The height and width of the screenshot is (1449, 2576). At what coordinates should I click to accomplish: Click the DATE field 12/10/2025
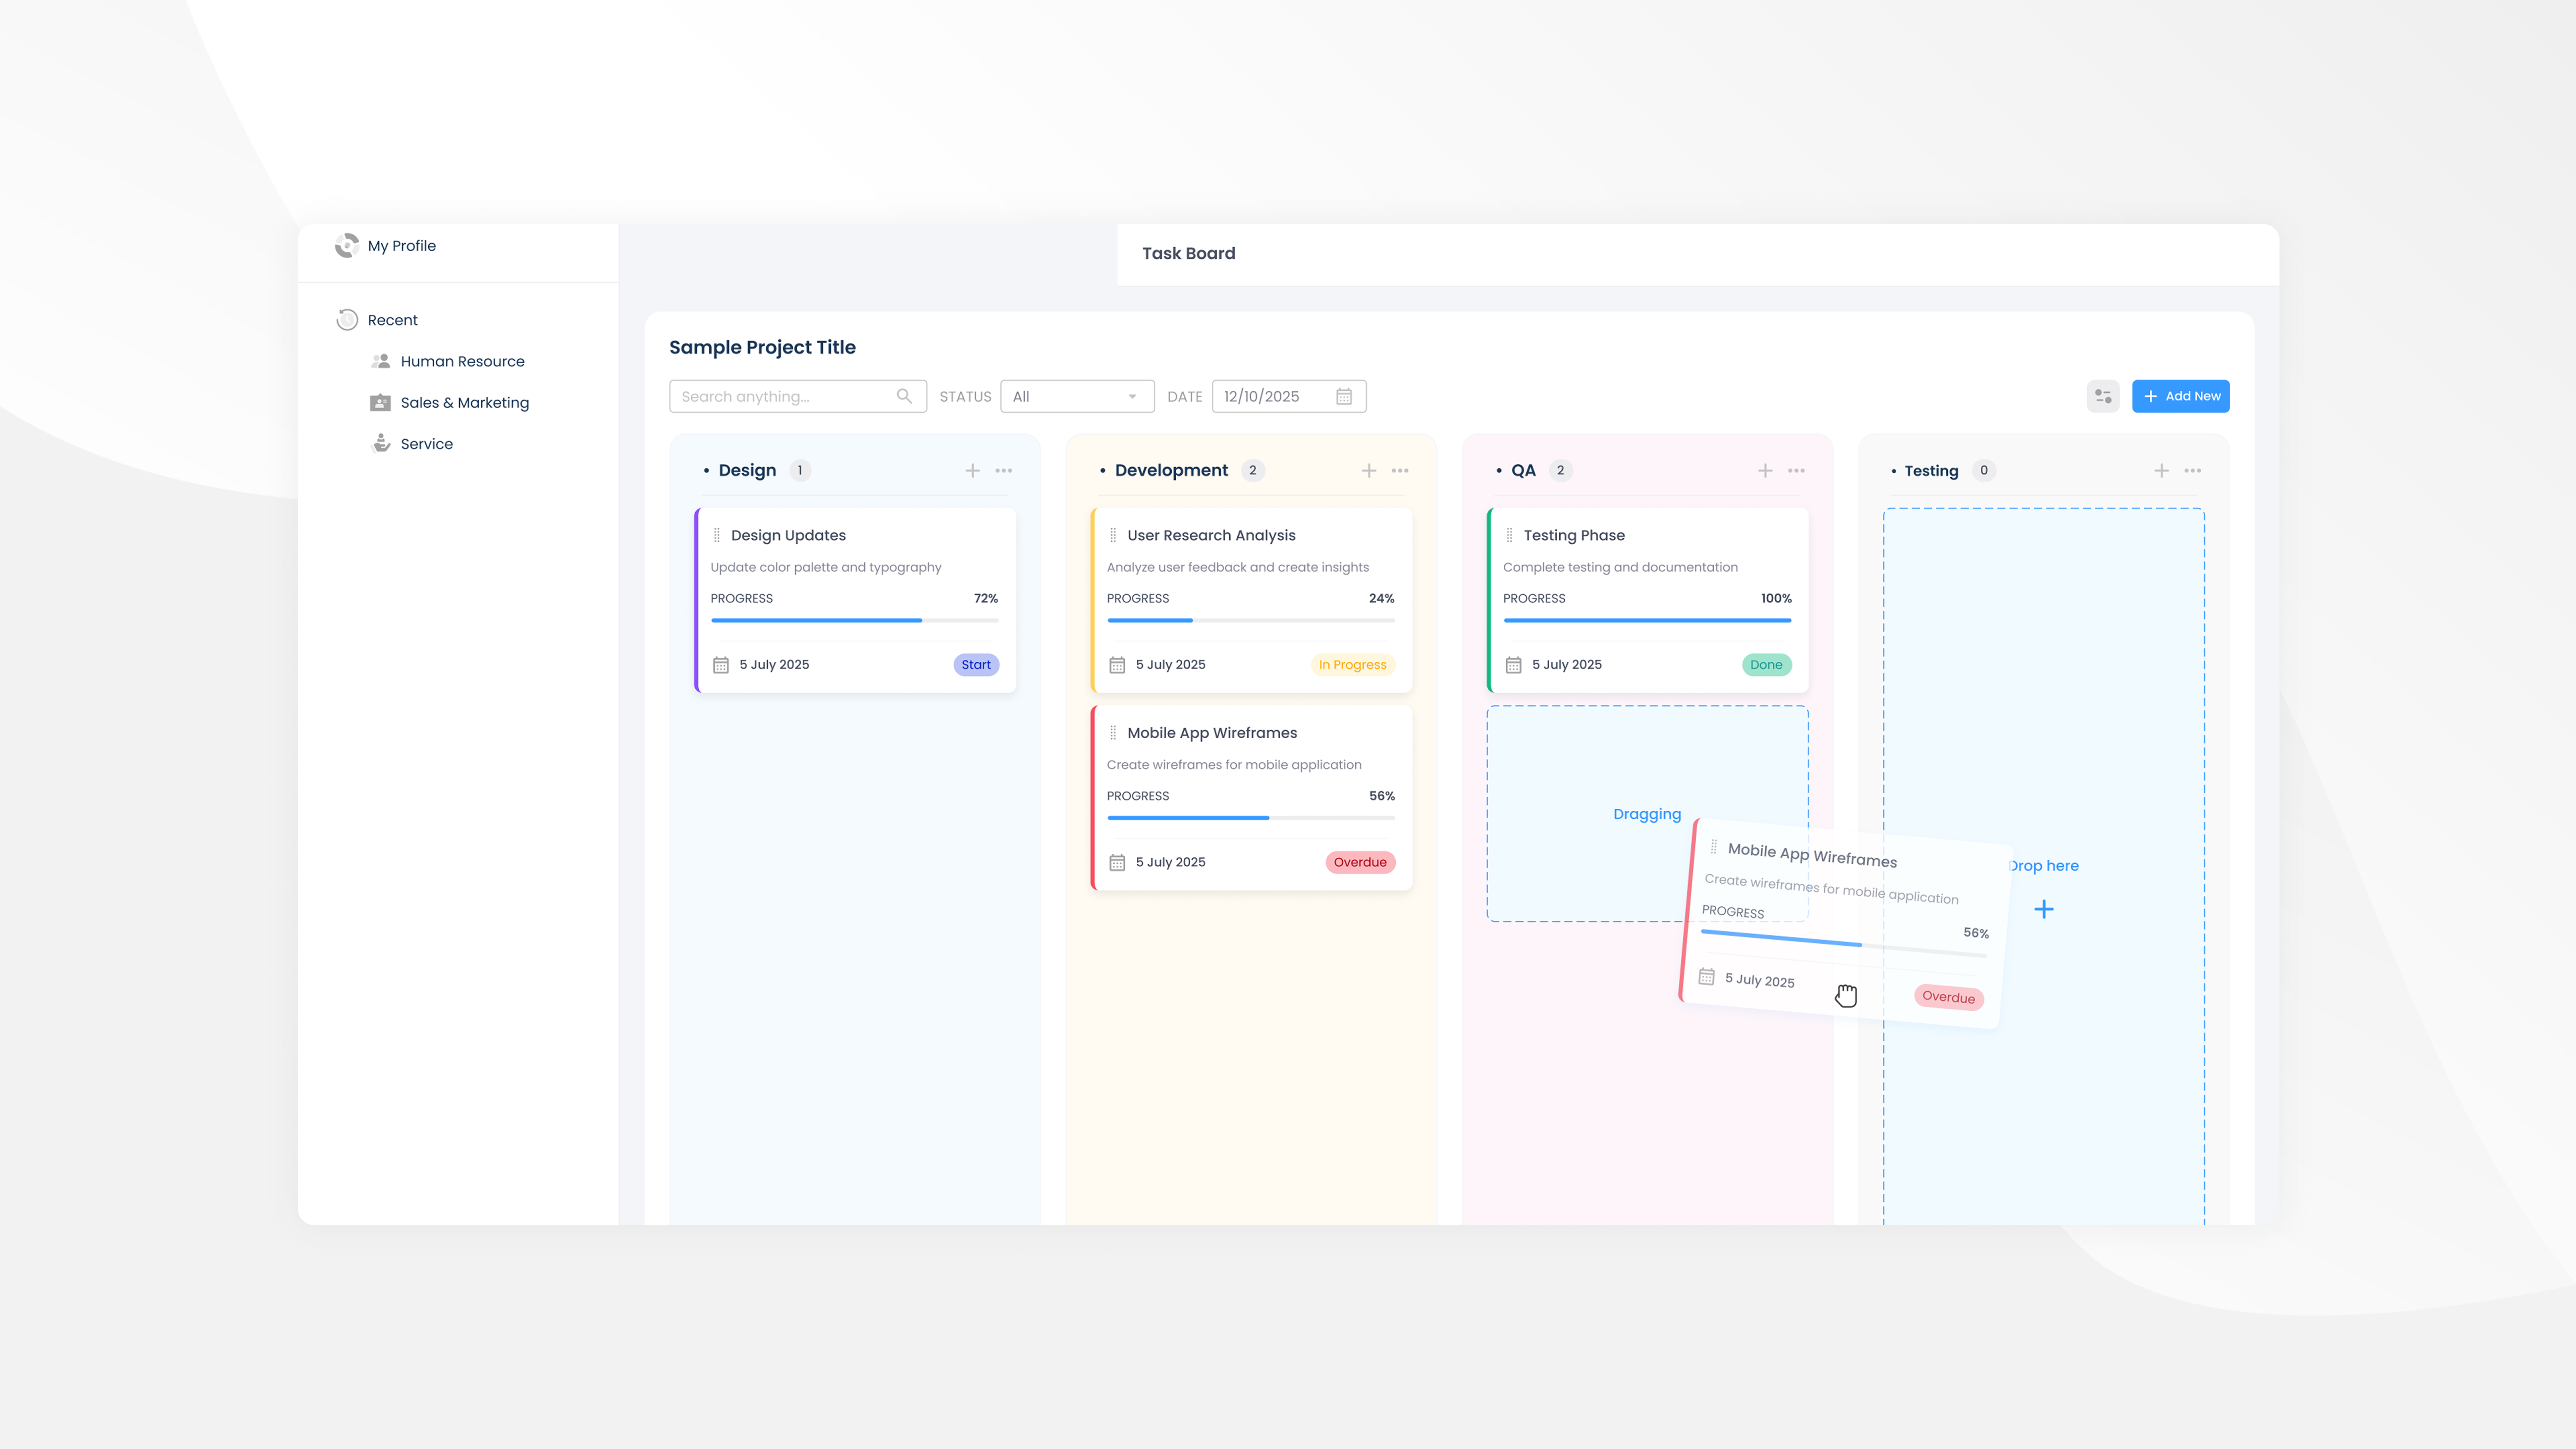(1289, 396)
